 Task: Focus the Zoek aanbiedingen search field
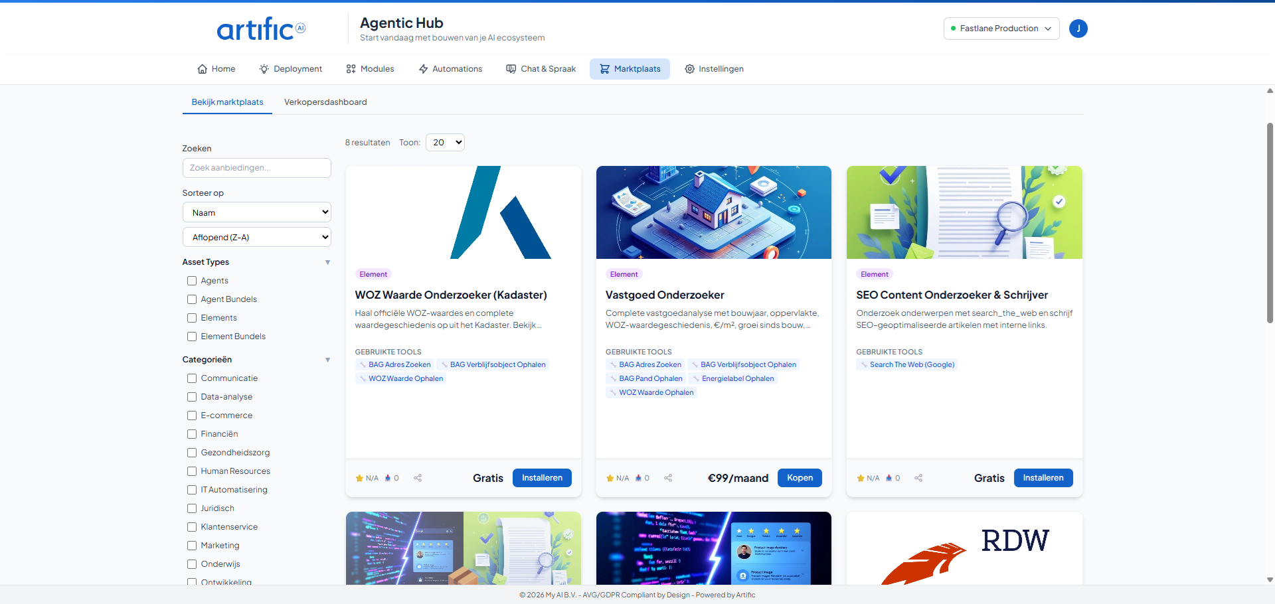[257, 168]
